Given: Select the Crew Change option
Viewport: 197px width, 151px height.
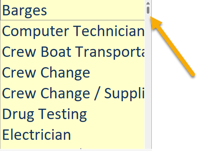Looking at the screenshot, I should (x=73, y=73).
